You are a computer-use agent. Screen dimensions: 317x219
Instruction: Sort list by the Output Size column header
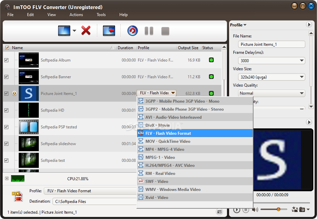click(x=189, y=48)
